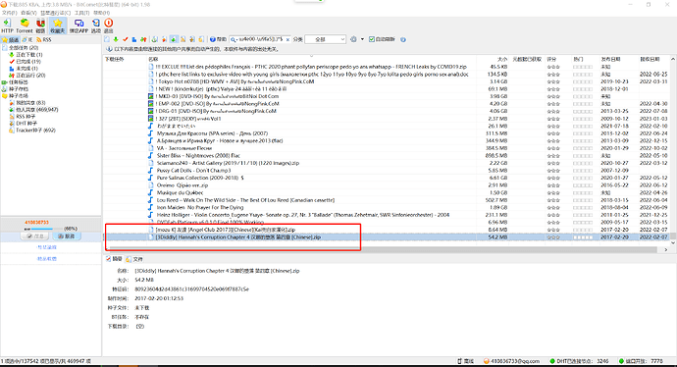This screenshot has width=677, height=367.
Task: Switch to the 摘要 details tab
Action: [114, 259]
